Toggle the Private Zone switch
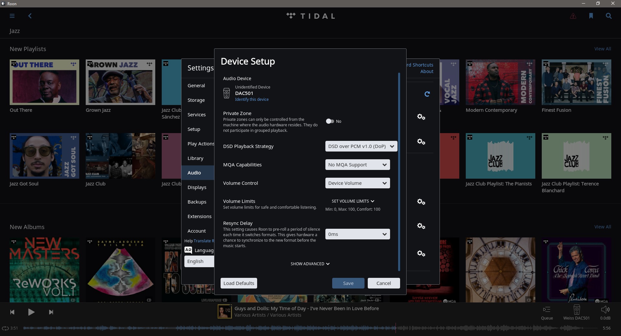Image resolution: width=621 pixels, height=336 pixels. pyautogui.click(x=330, y=121)
